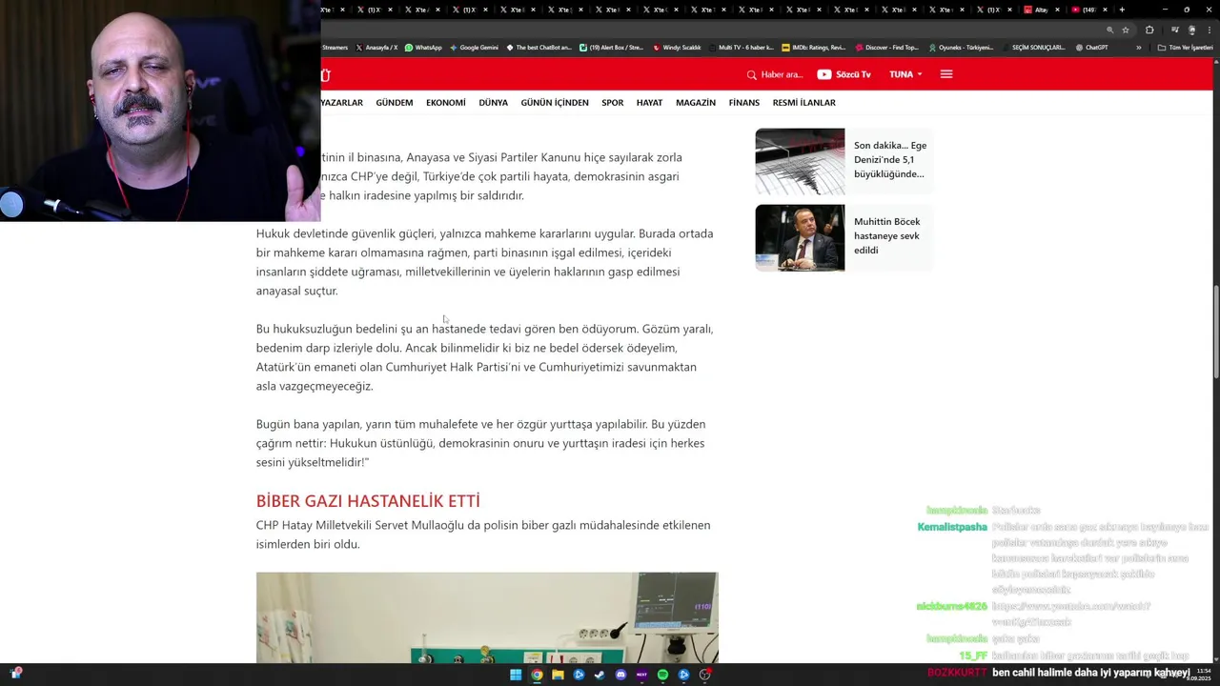This screenshot has height=686, width=1220.
Task: Open the Anasayfa / X bookmark
Action: [x=376, y=48]
